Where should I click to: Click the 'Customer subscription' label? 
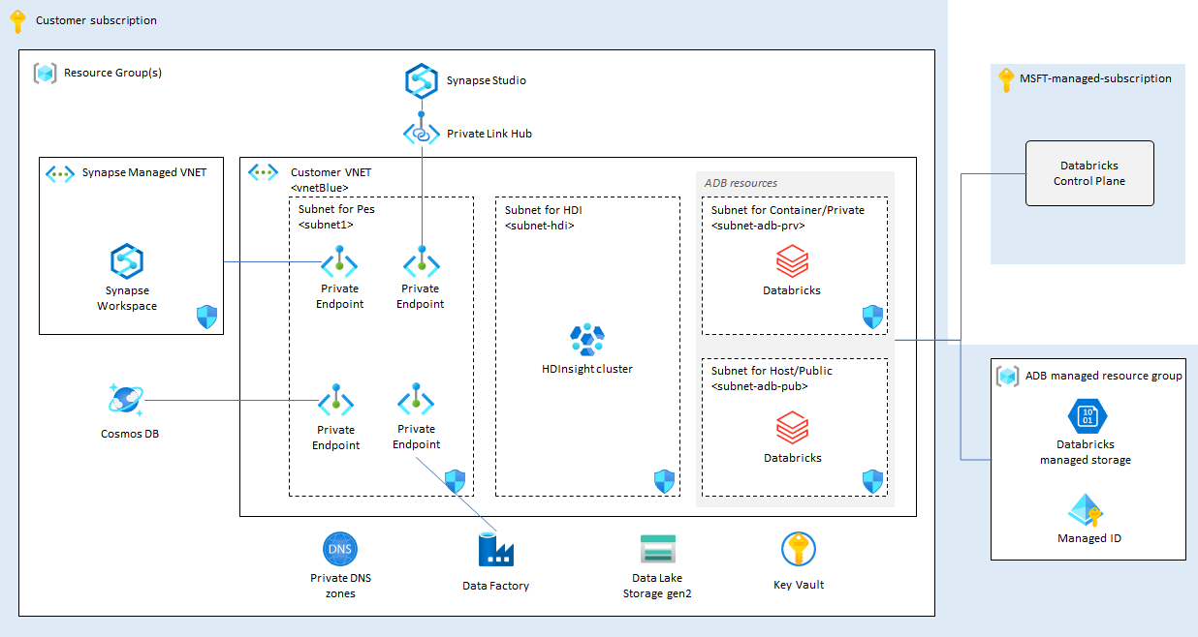click(96, 20)
